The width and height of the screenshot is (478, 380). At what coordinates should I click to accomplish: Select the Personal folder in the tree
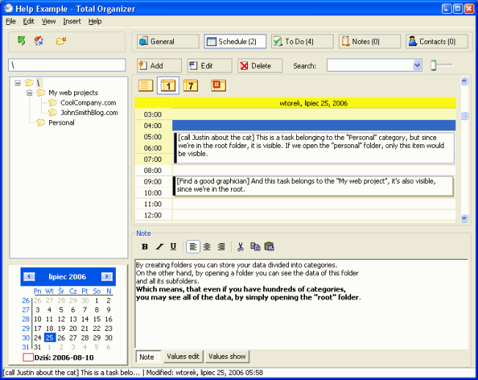(61, 122)
